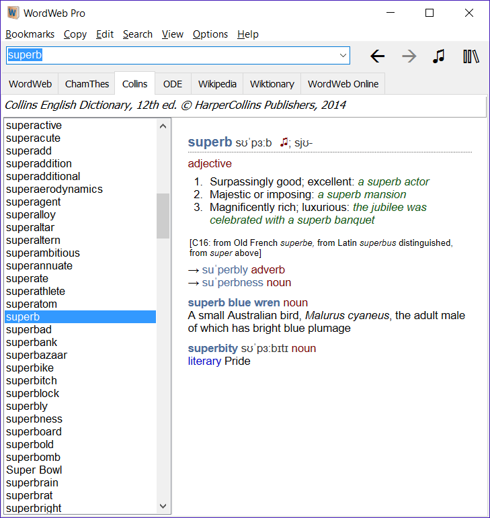Switch to the WordWeb tab
Image resolution: width=490 pixels, height=518 pixels.
(x=30, y=84)
